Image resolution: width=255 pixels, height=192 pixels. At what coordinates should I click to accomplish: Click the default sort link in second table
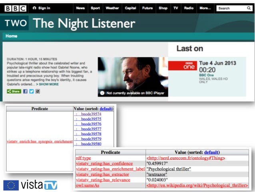coord(211,152)
